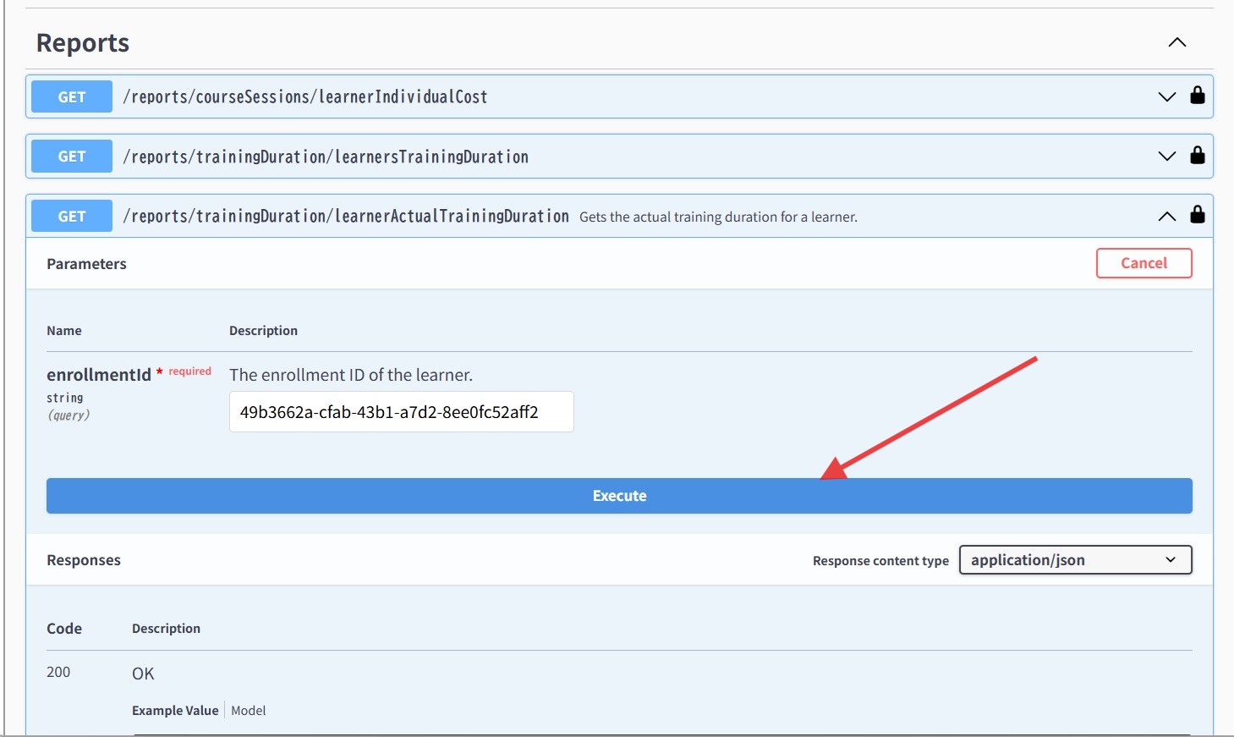The image size is (1234, 737).
Task: Click the red 'required' marker text
Action: 189,371
